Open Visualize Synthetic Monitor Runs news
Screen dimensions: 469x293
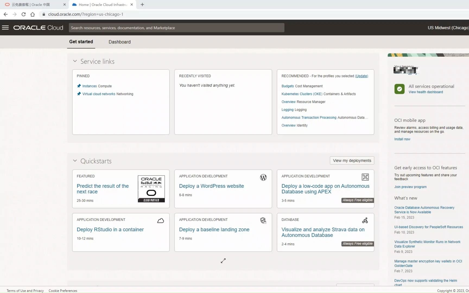point(427,244)
